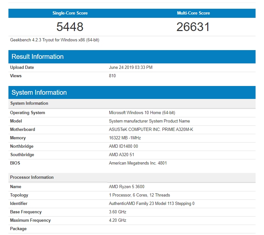This screenshot has height=235, width=264.
Task: Click the Single-Core Score header
Action: click(70, 13)
